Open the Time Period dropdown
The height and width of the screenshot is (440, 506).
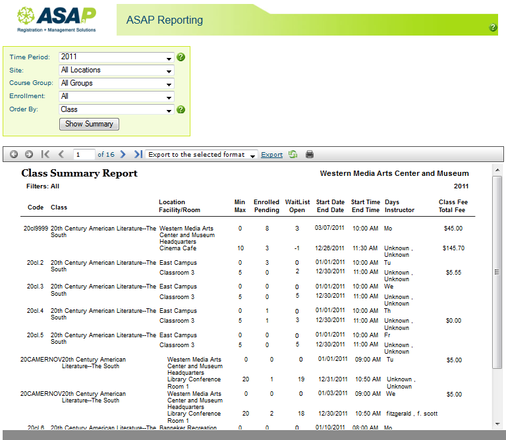pos(117,57)
